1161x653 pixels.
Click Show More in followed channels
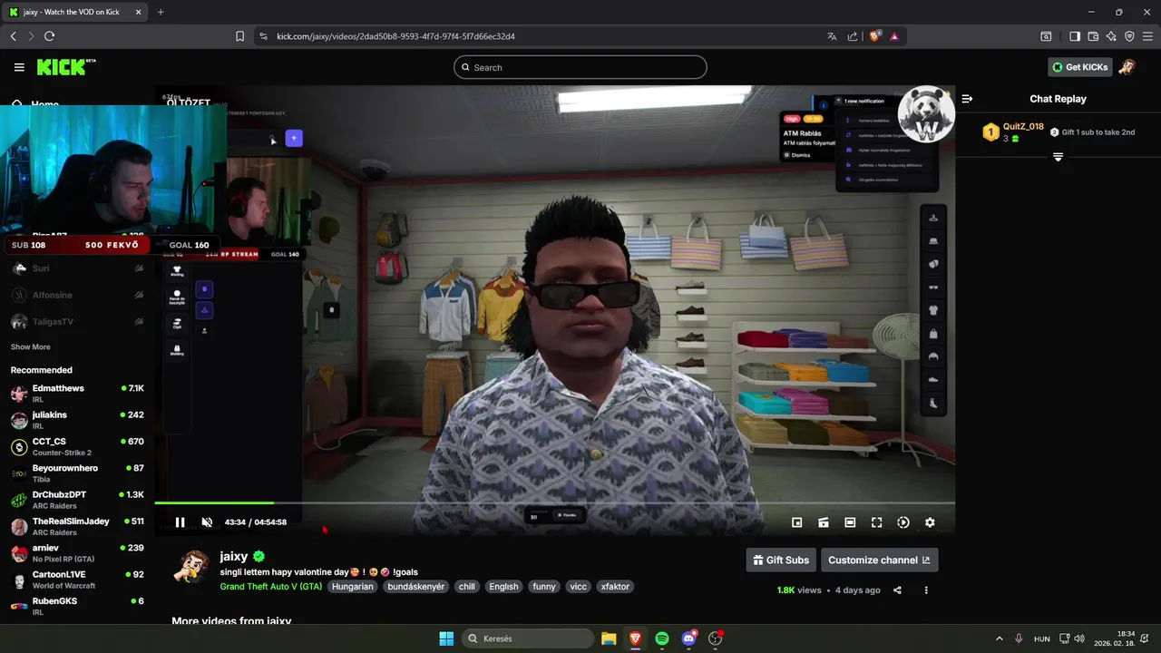pos(31,347)
